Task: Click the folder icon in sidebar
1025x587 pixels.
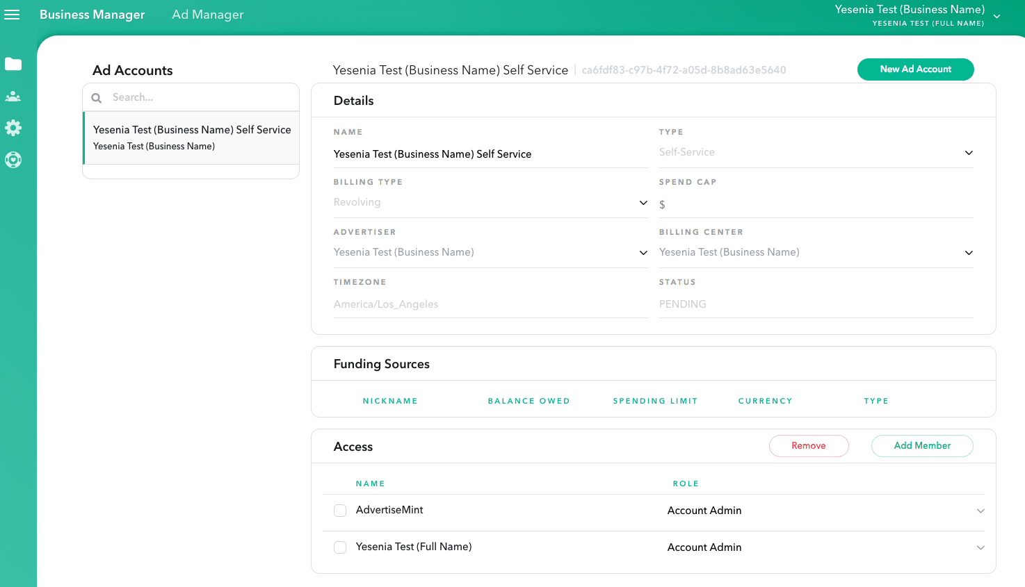Action: pyautogui.click(x=13, y=65)
